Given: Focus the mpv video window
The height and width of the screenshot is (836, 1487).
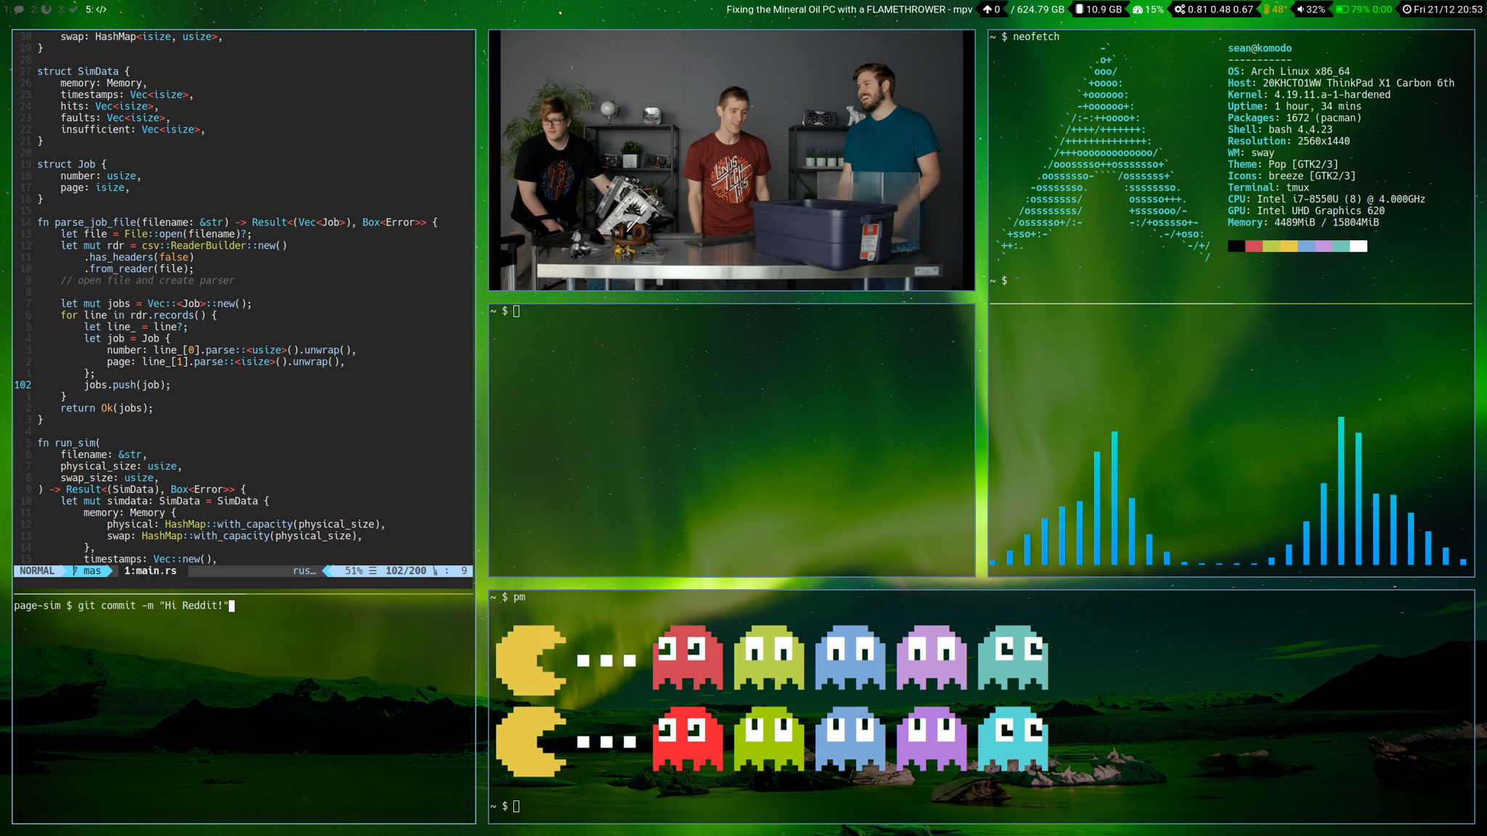Looking at the screenshot, I should click(732, 160).
